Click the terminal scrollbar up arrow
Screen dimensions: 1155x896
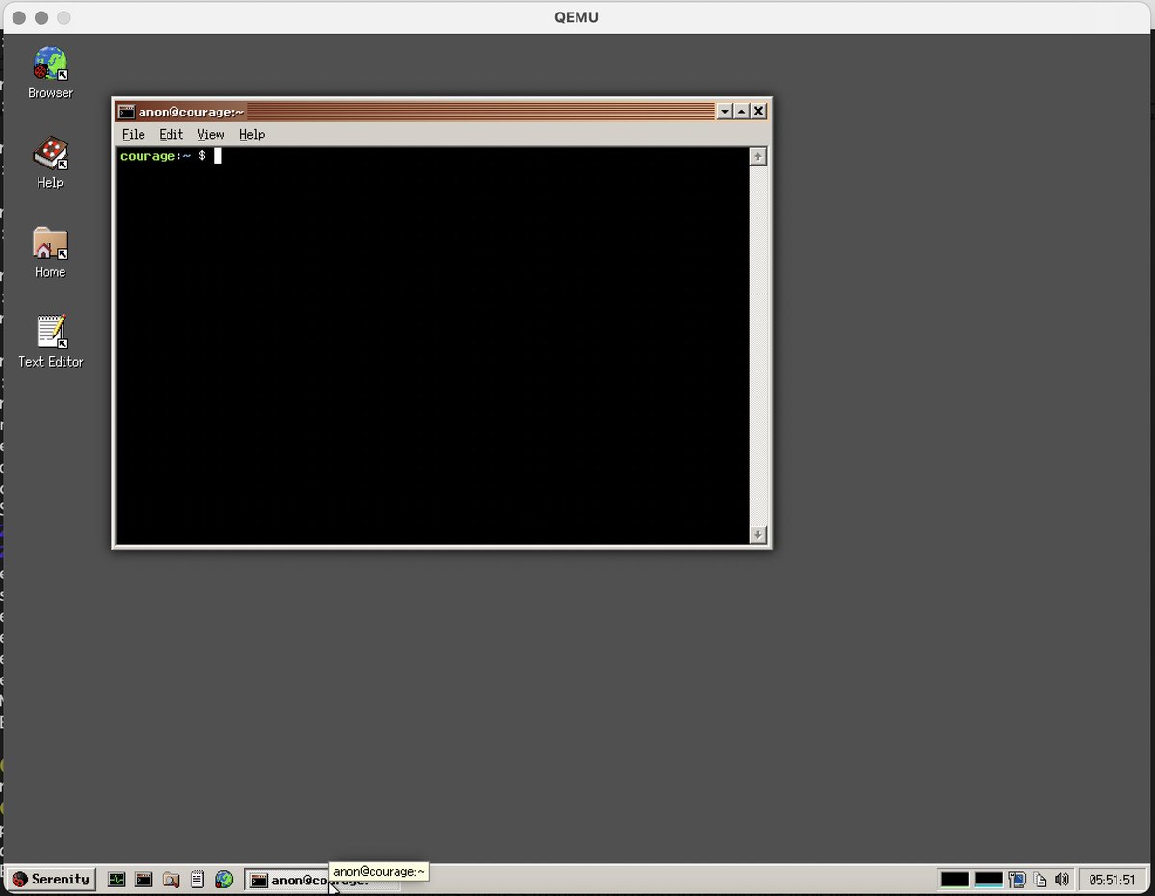coord(758,156)
